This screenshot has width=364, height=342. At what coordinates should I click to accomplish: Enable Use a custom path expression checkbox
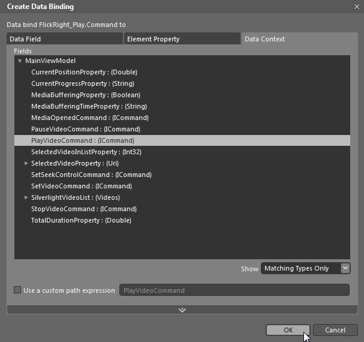17,290
